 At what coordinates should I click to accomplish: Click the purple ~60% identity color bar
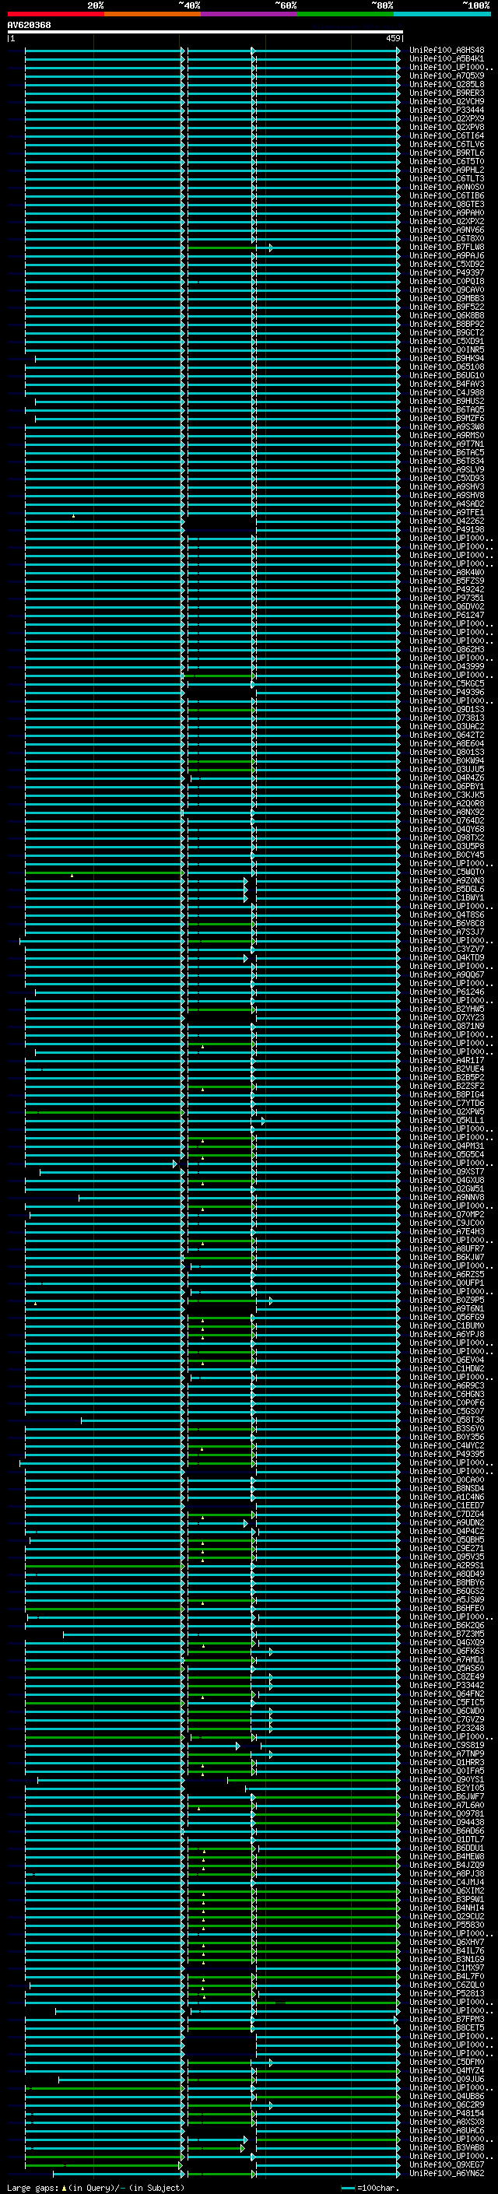(x=248, y=14)
